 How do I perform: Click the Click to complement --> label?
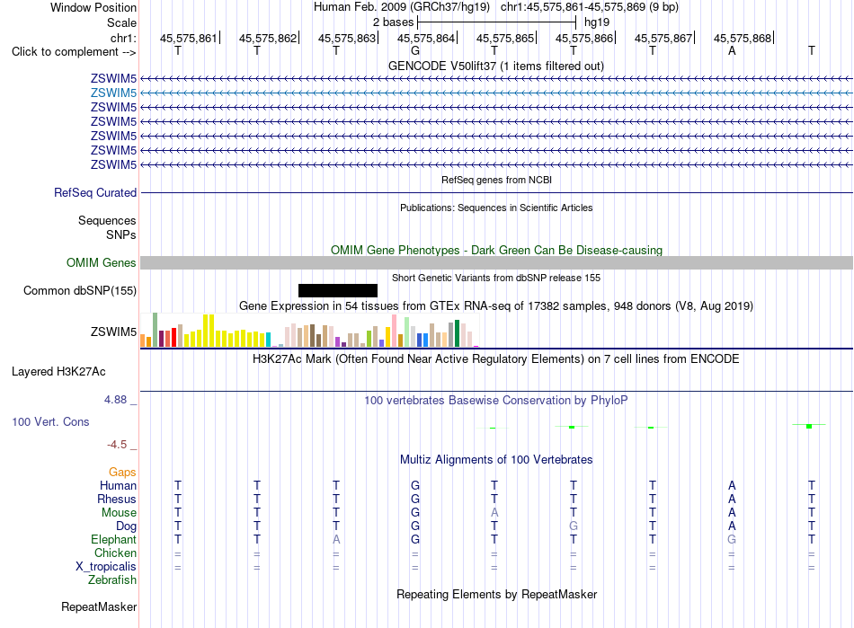74,52
